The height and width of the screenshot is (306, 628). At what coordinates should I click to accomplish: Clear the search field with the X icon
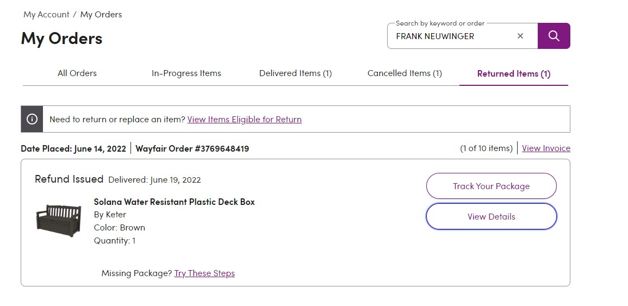(x=520, y=36)
